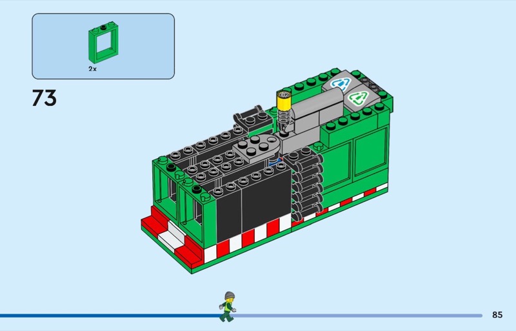
Task: Select the green recycling symbol tile
Action: pos(357,99)
